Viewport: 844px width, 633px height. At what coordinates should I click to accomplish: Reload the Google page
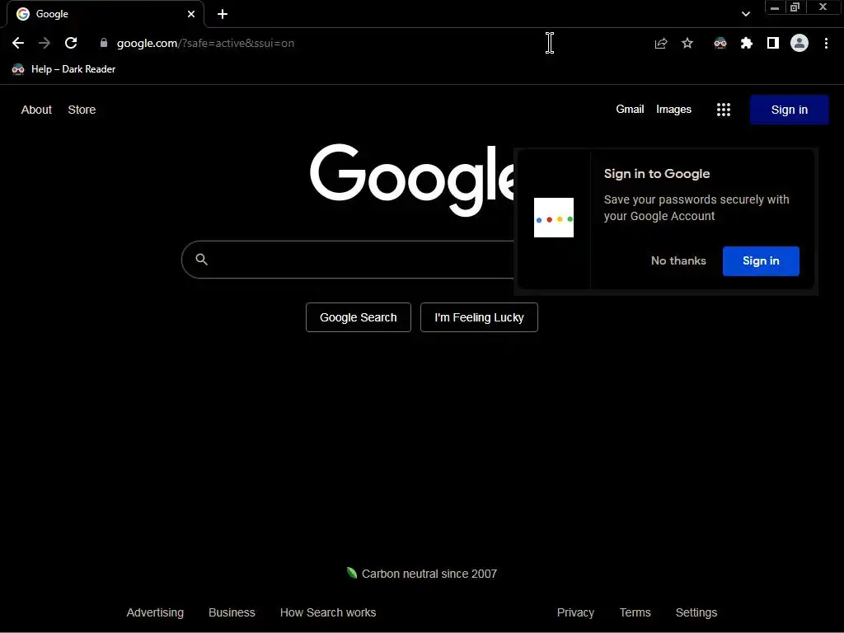click(71, 43)
